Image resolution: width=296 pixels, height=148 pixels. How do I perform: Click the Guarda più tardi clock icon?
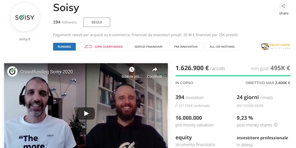(132, 70)
